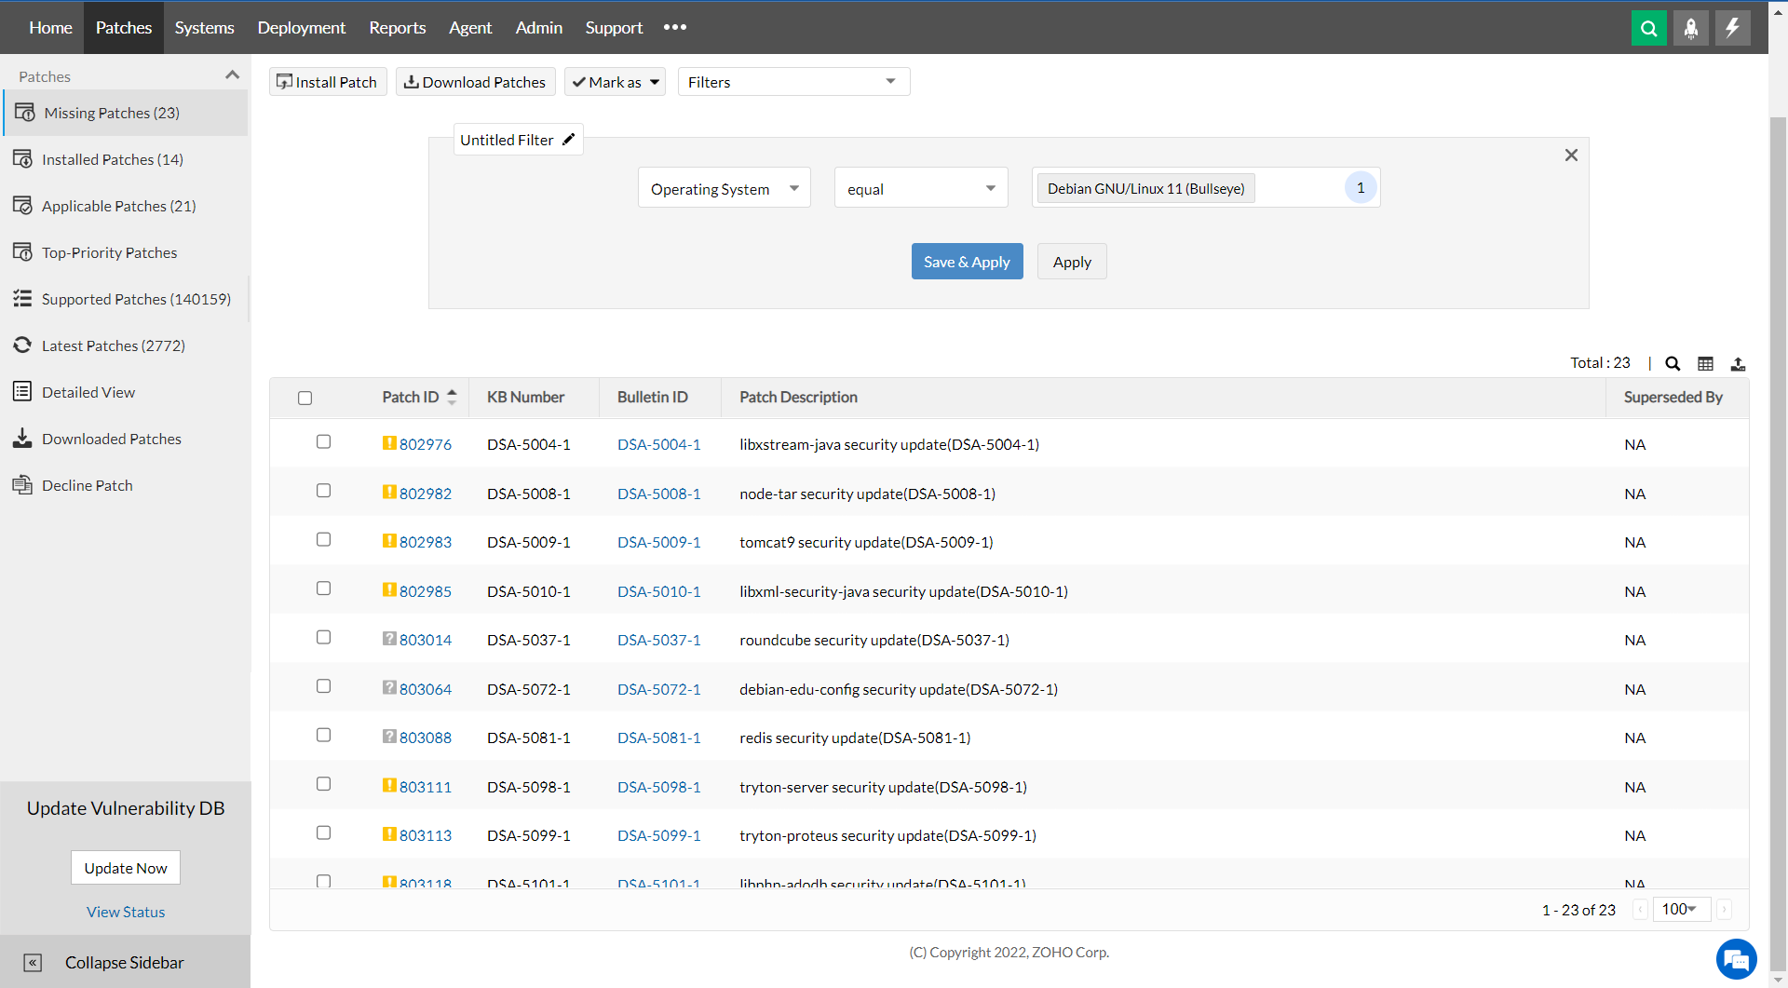This screenshot has height=988, width=1788.
Task: Open the column chooser grid icon
Action: (1705, 364)
